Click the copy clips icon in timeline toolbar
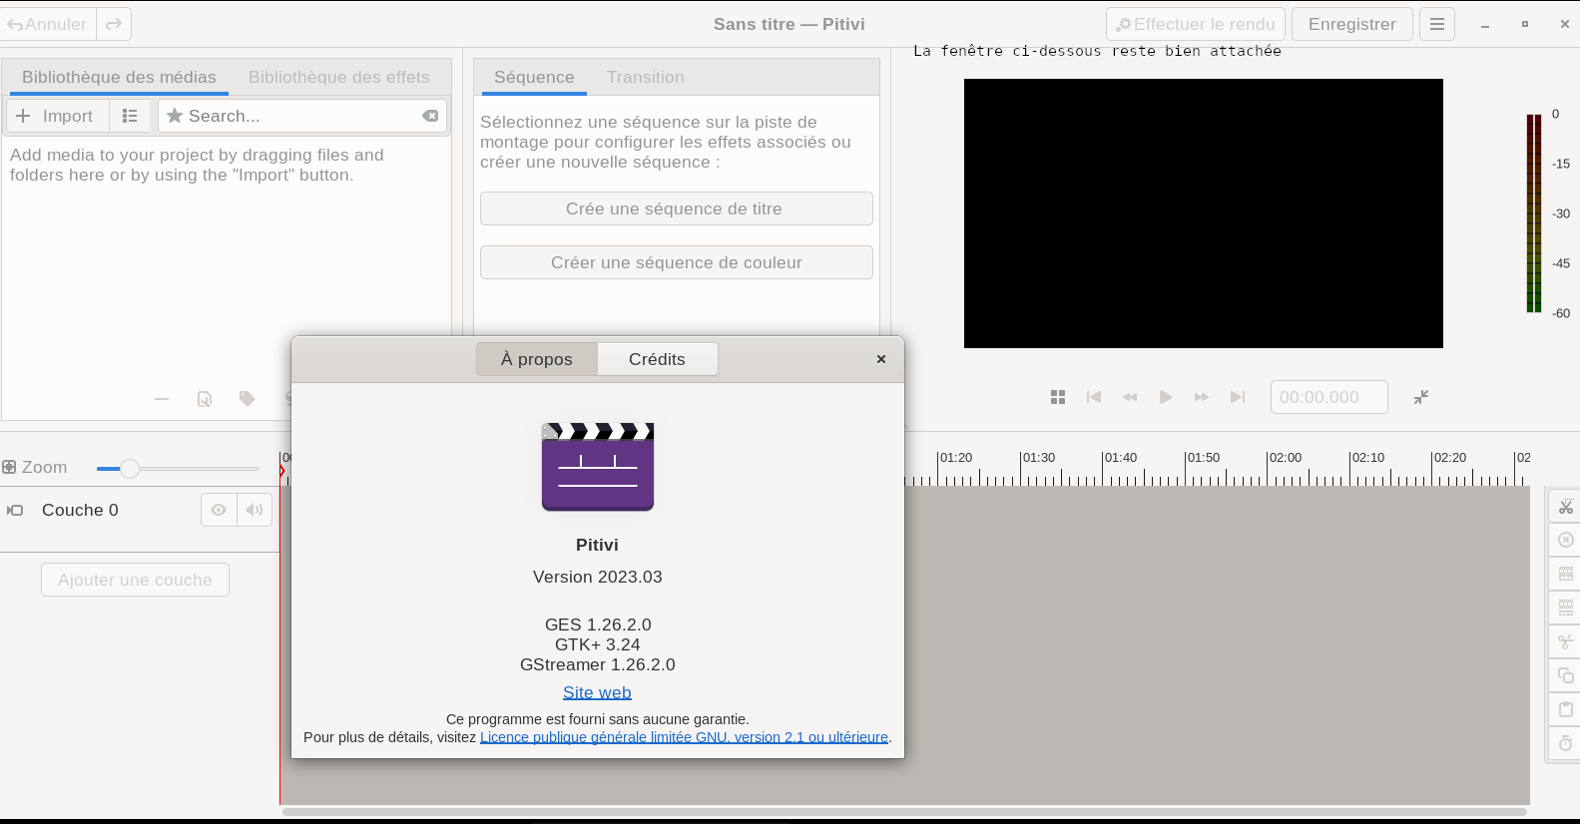The width and height of the screenshot is (1580, 824). (1565, 675)
